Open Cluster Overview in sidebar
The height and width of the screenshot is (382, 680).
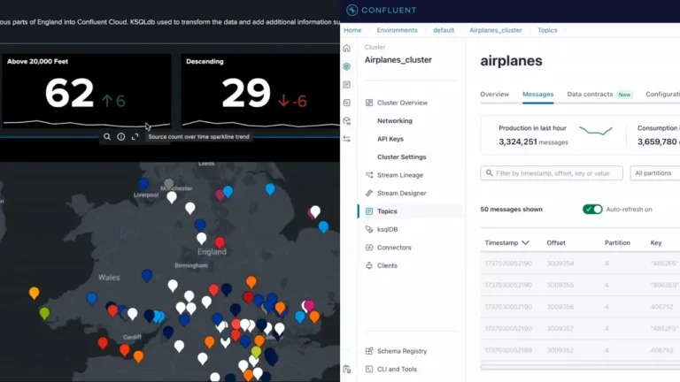402,103
